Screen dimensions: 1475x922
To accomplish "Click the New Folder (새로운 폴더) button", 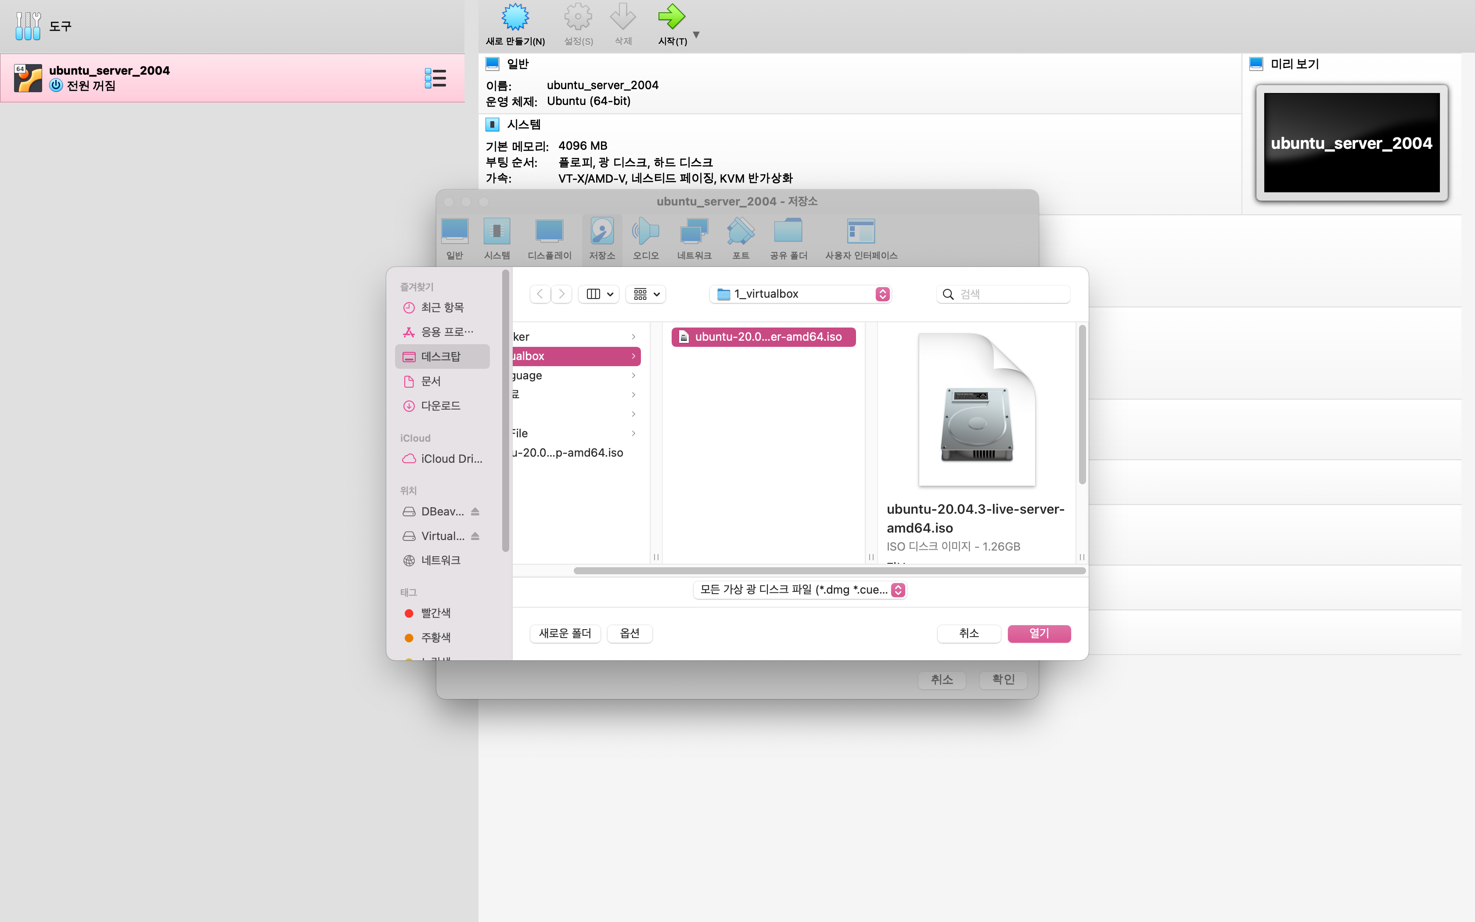I will coord(565,634).
